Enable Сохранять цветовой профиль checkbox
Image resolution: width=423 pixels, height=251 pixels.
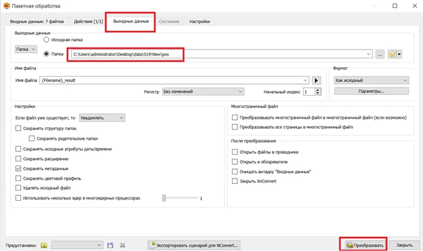pos(18,178)
